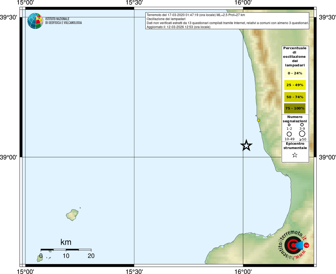Viewport: 336px width, 274px height.
Task: Click the small island near the scale bar
Action: coord(40,258)
